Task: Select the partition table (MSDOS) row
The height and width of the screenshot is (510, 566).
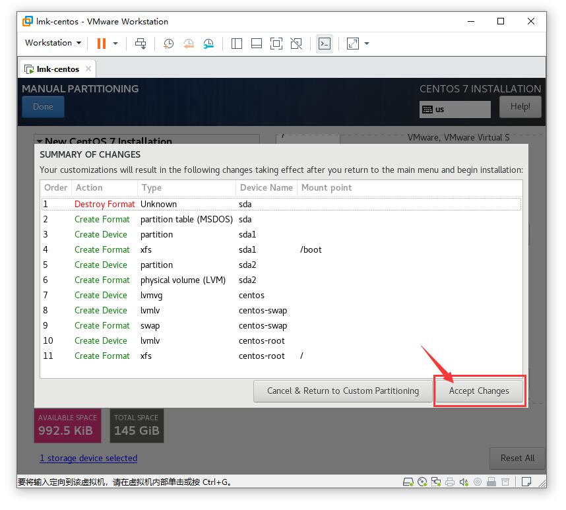Action: [x=281, y=219]
